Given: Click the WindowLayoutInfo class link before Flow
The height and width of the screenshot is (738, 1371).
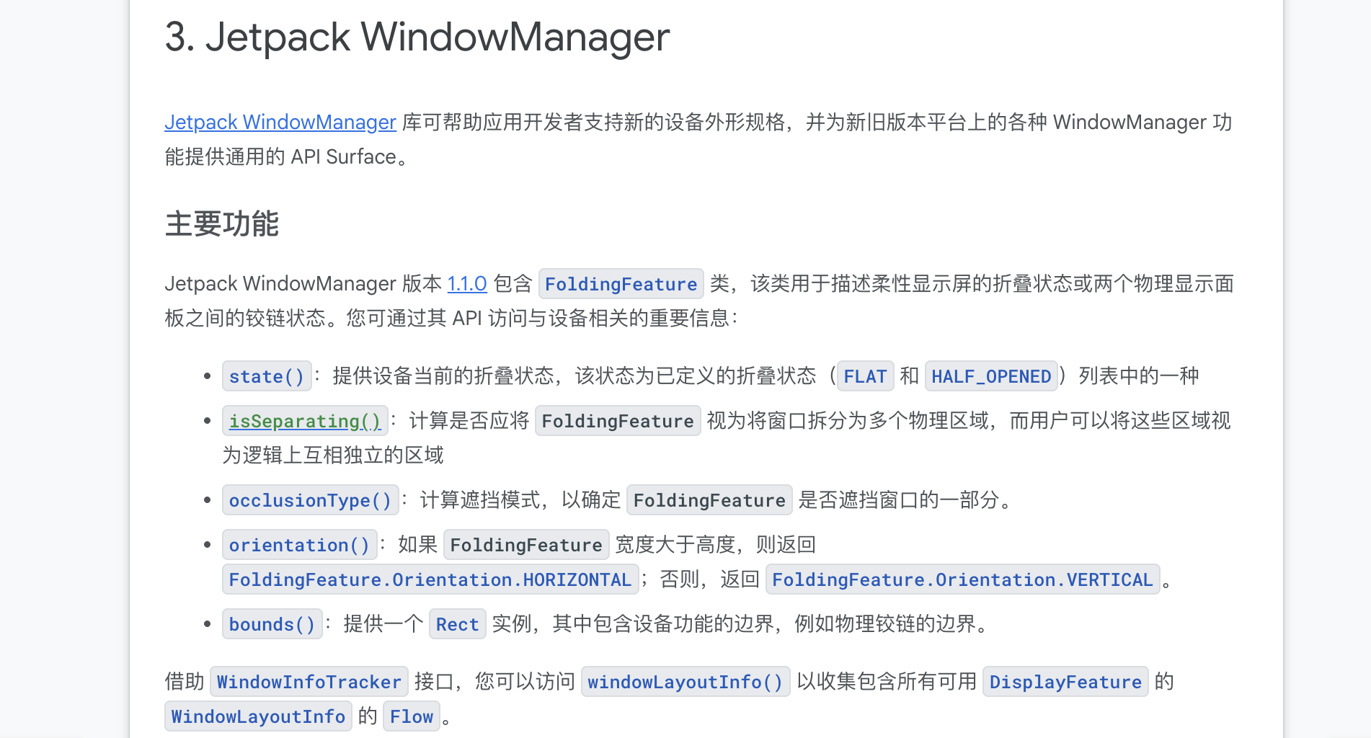Looking at the screenshot, I should [x=258, y=716].
